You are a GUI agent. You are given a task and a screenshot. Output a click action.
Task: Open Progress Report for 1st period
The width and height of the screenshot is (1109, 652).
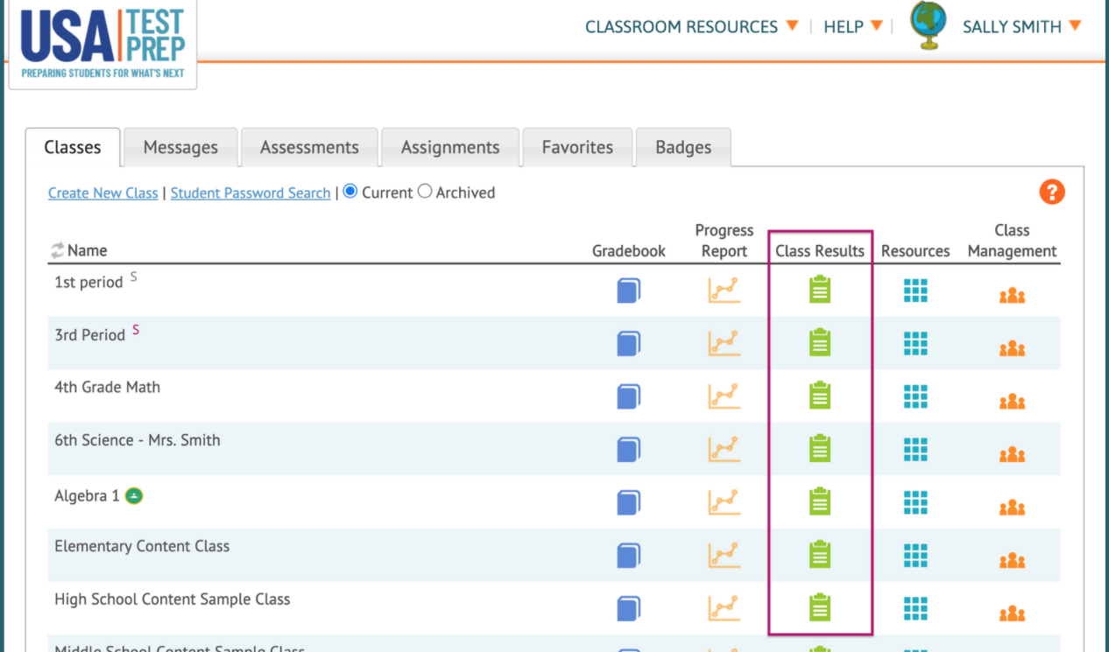coord(724,290)
